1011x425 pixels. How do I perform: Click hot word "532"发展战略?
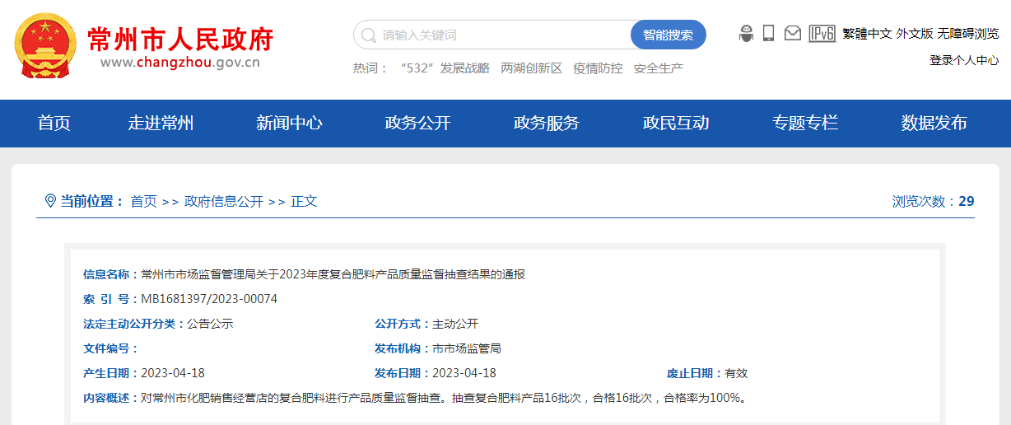click(x=445, y=68)
